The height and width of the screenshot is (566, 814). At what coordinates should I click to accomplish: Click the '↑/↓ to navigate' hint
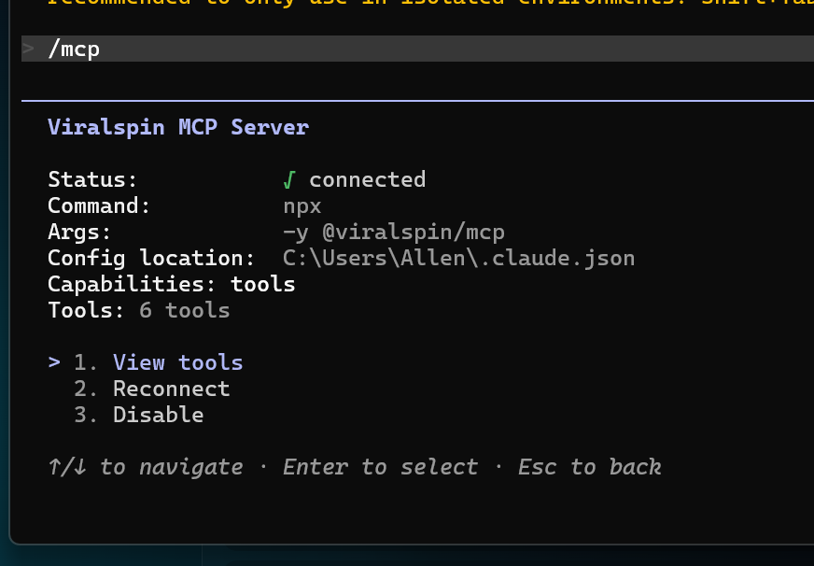(146, 467)
